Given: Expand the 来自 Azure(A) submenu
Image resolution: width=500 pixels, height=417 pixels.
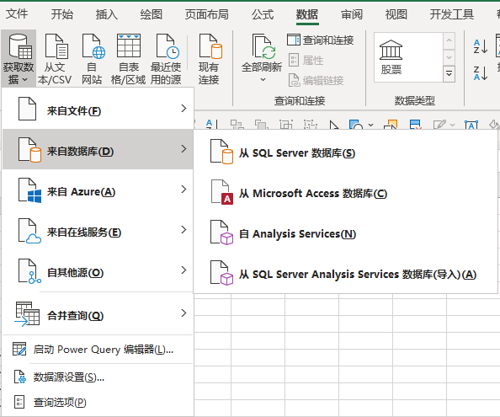Looking at the screenshot, I should pyautogui.click(x=98, y=190).
